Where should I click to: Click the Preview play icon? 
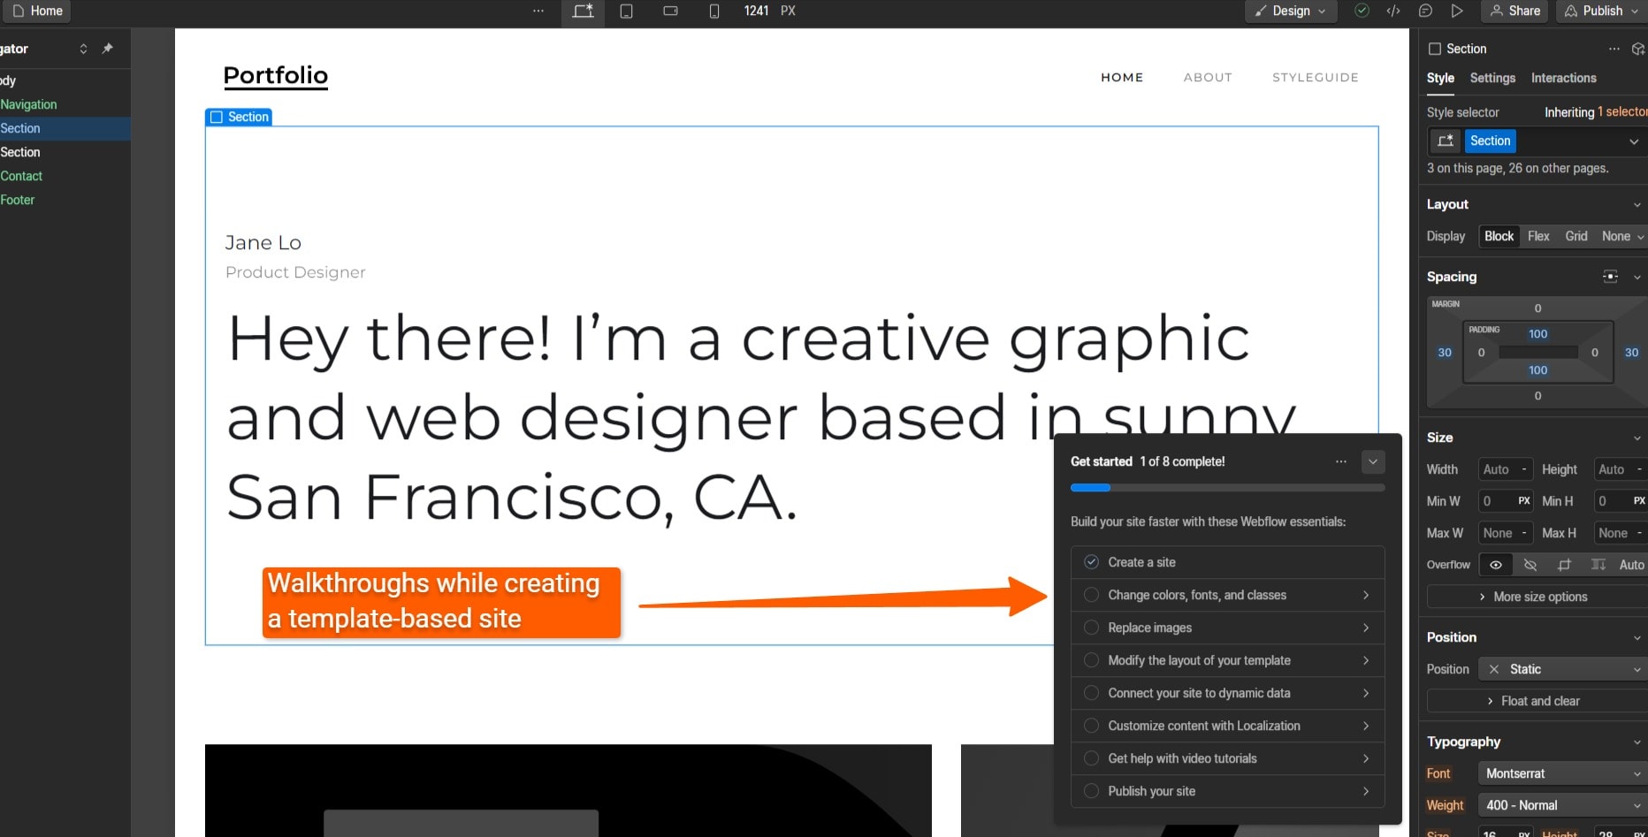click(1457, 11)
